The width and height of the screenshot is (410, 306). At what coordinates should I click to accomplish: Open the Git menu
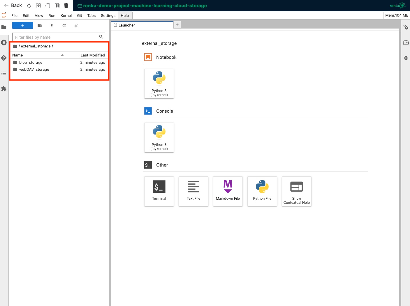[80, 16]
